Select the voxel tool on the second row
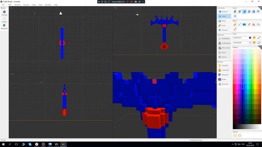This screenshot has width=262, height=147. (235, 16)
